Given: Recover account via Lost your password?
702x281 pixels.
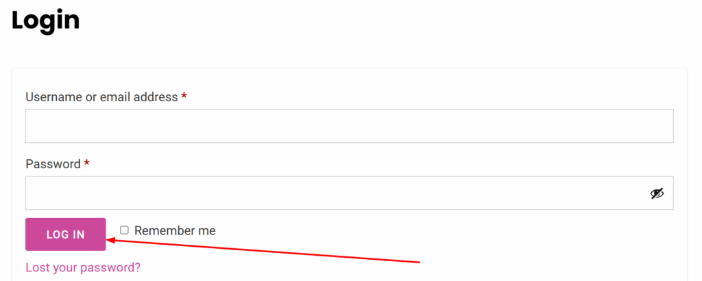Looking at the screenshot, I should pos(83,267).
